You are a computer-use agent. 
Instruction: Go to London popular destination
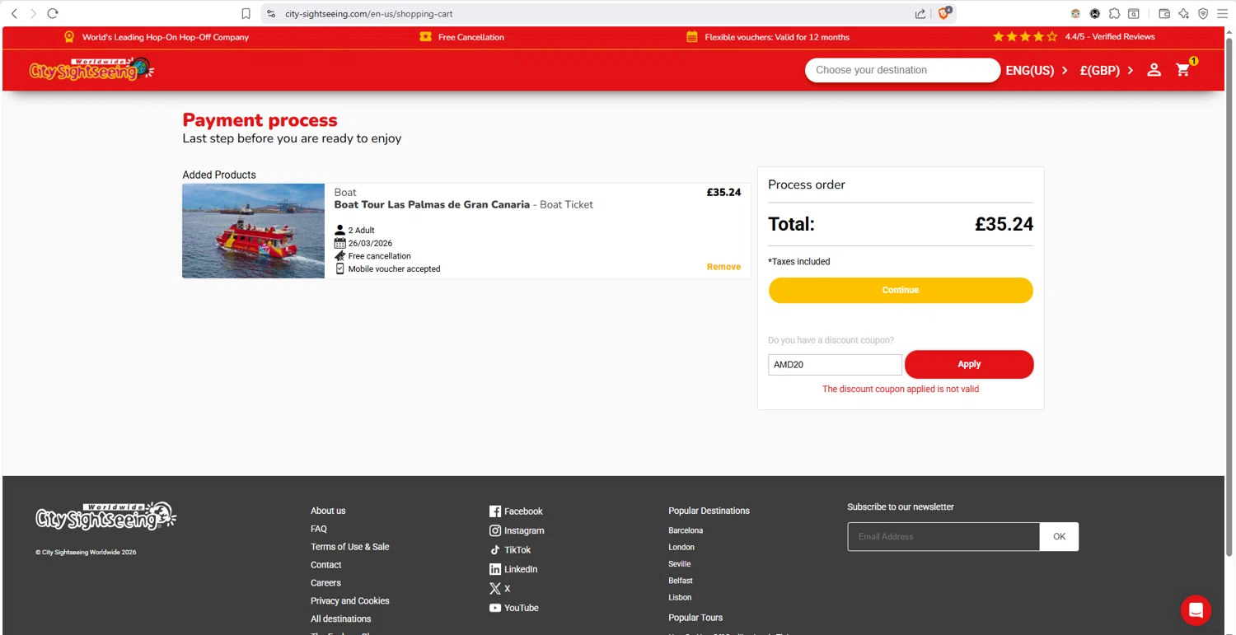681,547
